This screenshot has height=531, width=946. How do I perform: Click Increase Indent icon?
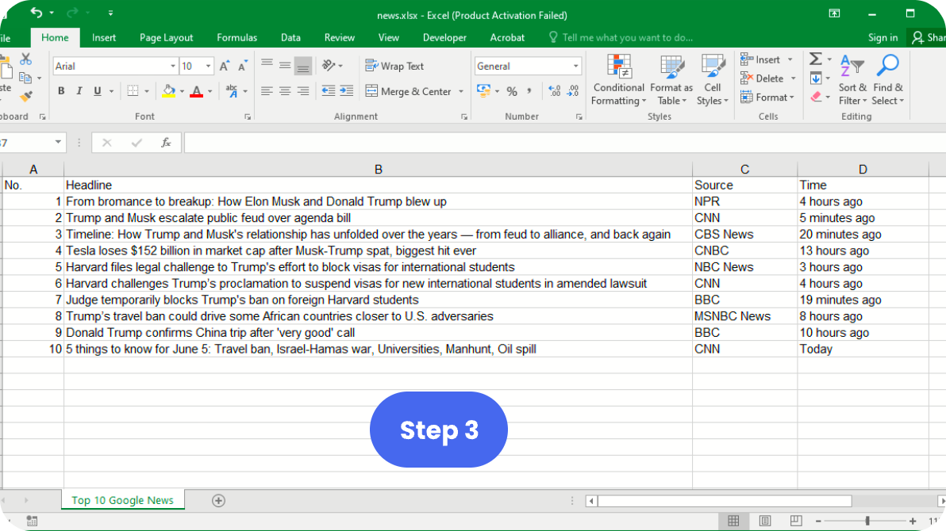tap(346, 91)
